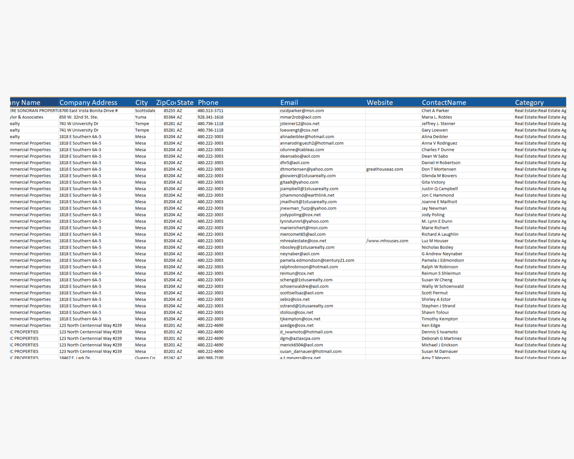Select contact Luz M Houser
Image resolution: width=574 pixels, height=459 pixels.
coord(435,241)
